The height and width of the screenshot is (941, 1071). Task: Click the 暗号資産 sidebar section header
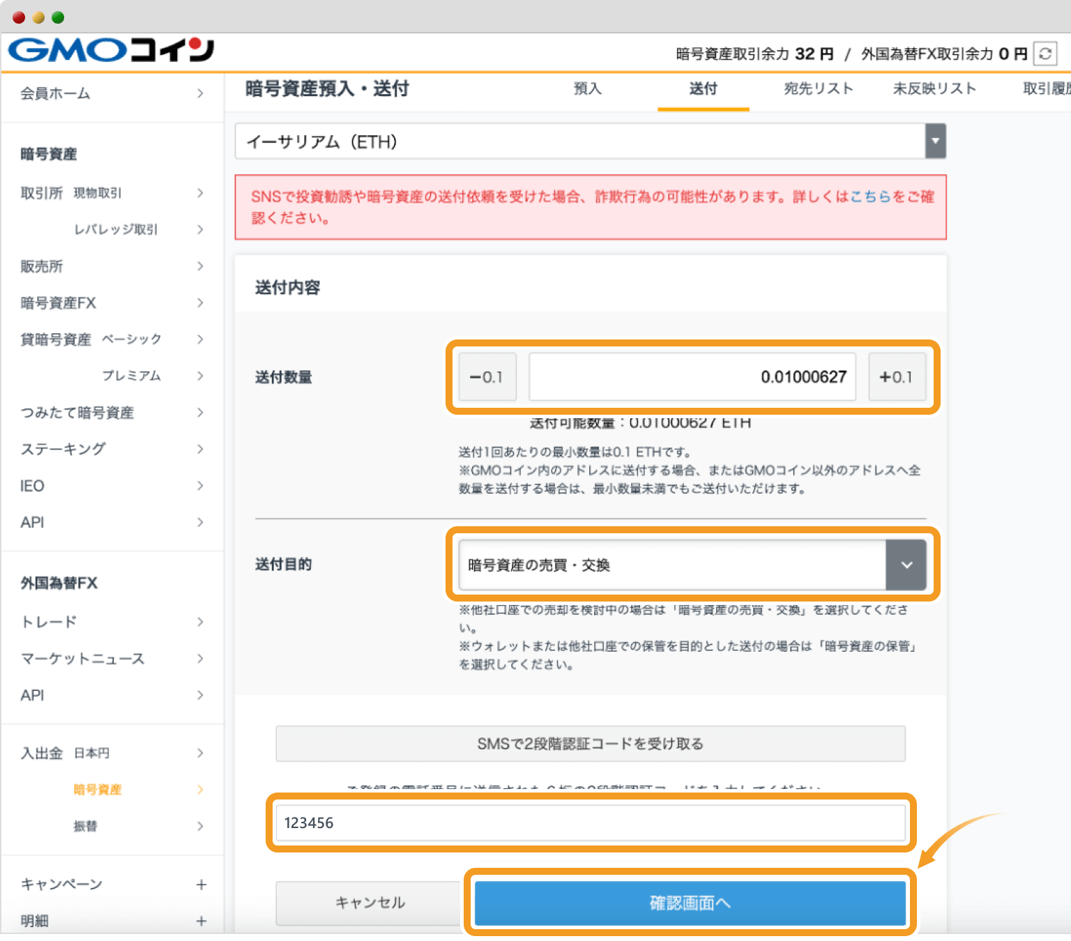coord(49,154)
